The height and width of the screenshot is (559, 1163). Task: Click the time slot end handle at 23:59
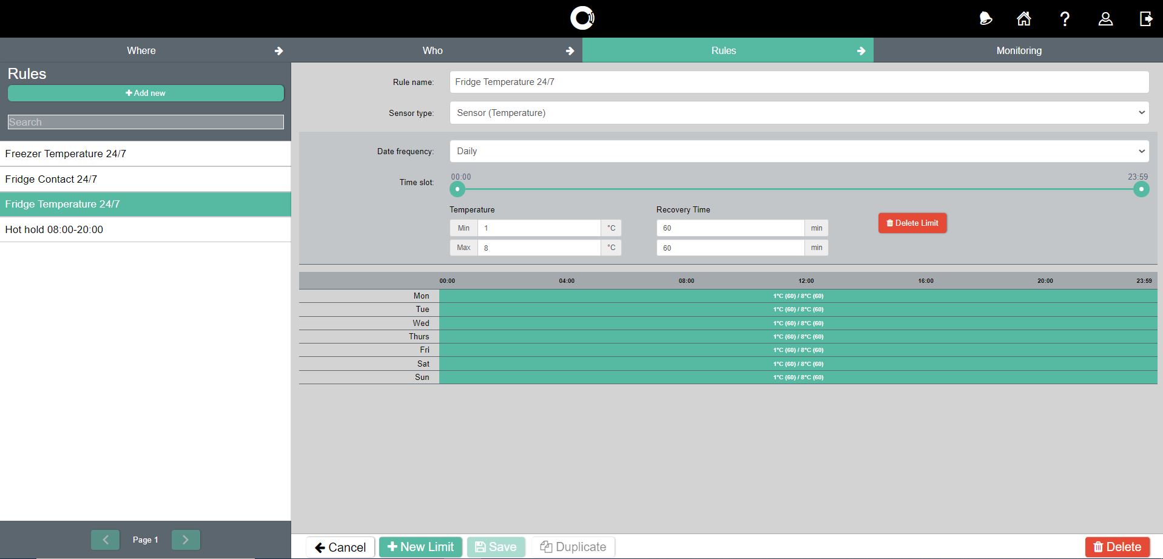point(1141,189)
